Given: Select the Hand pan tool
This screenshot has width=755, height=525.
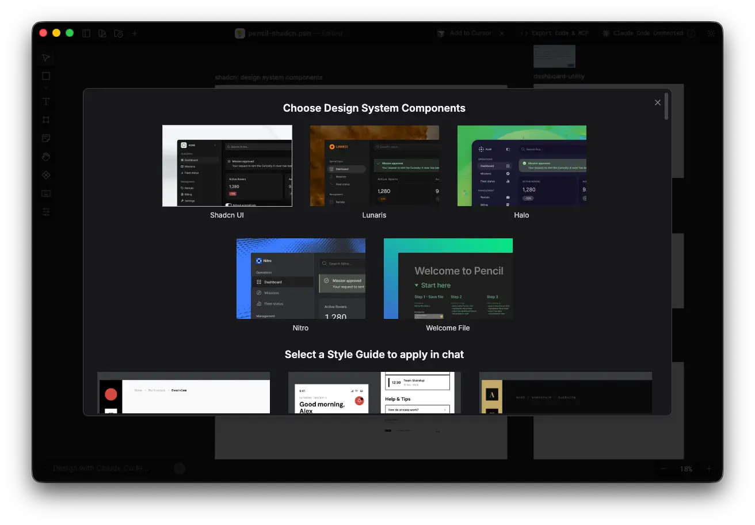Looking at the screenshot, I should (46, 157).
